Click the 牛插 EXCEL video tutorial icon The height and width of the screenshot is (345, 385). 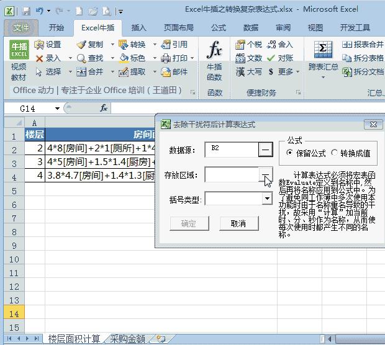19,50
